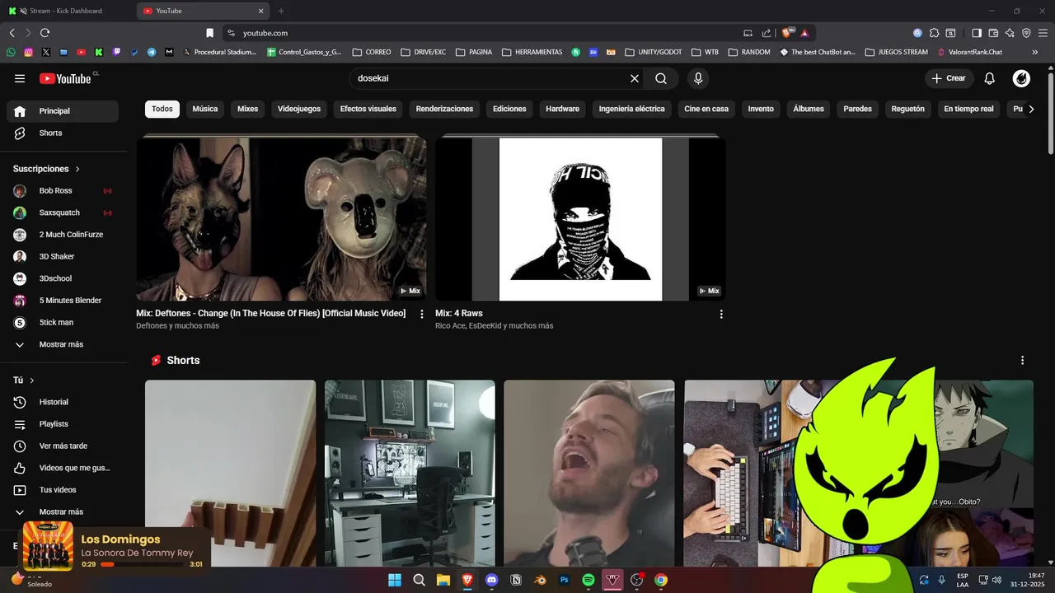
Task: Clear the dosekai search text with X
Action: (x=635, y=78)
